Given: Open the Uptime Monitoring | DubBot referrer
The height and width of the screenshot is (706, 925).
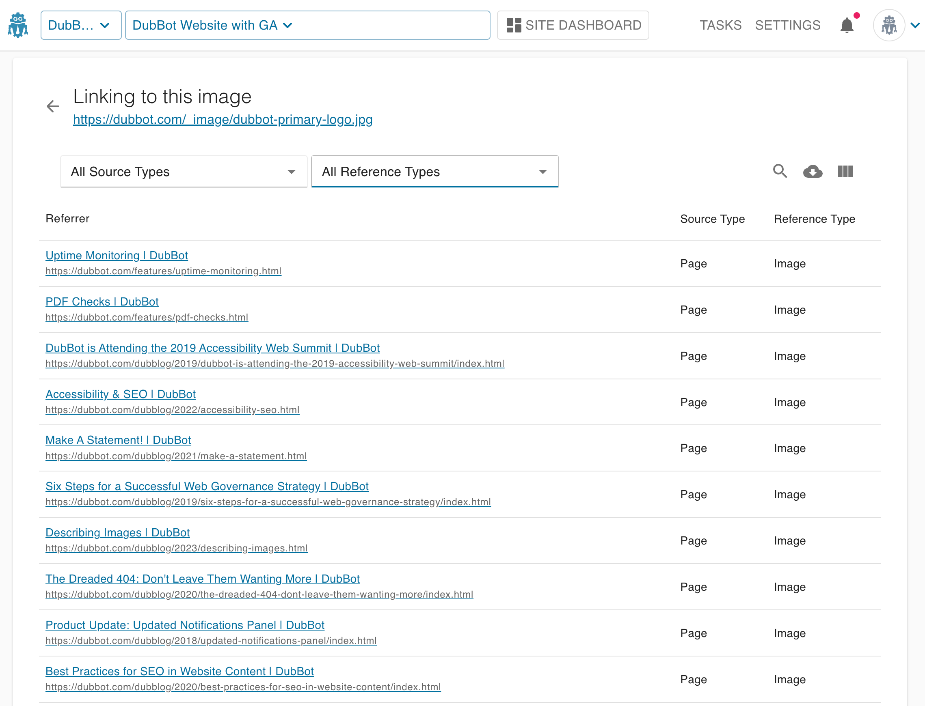Looking at the screenshot, I should point(117,256).
